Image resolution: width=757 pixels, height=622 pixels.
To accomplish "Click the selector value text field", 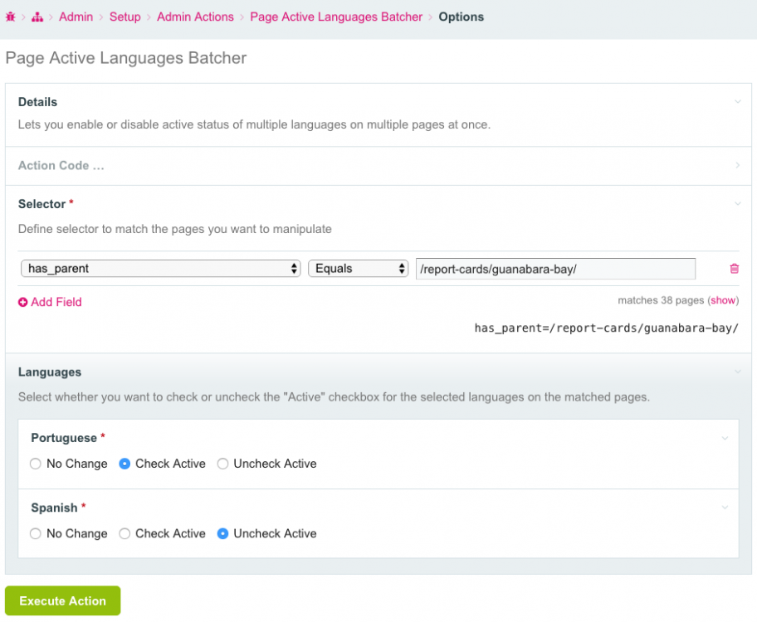I will tap(554, 269).
